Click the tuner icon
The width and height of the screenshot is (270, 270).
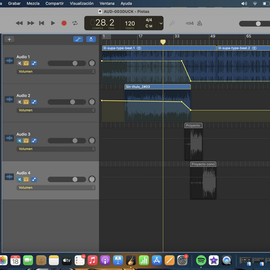(172, 23)
